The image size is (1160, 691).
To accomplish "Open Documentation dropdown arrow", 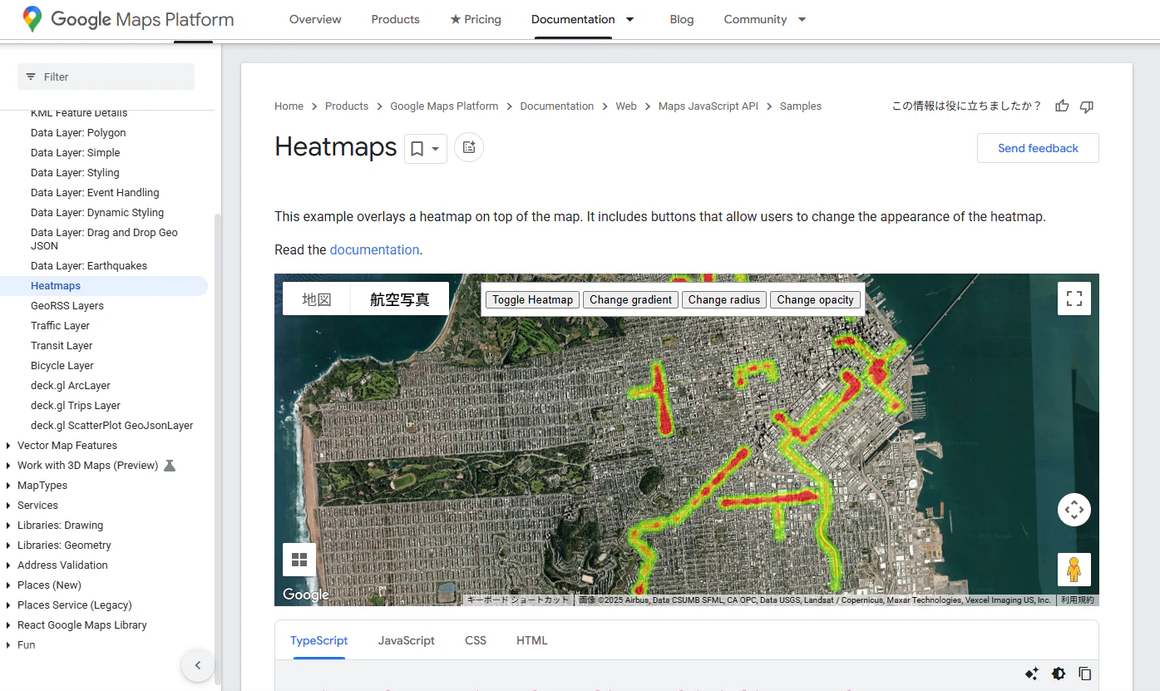I will (629, 19).
